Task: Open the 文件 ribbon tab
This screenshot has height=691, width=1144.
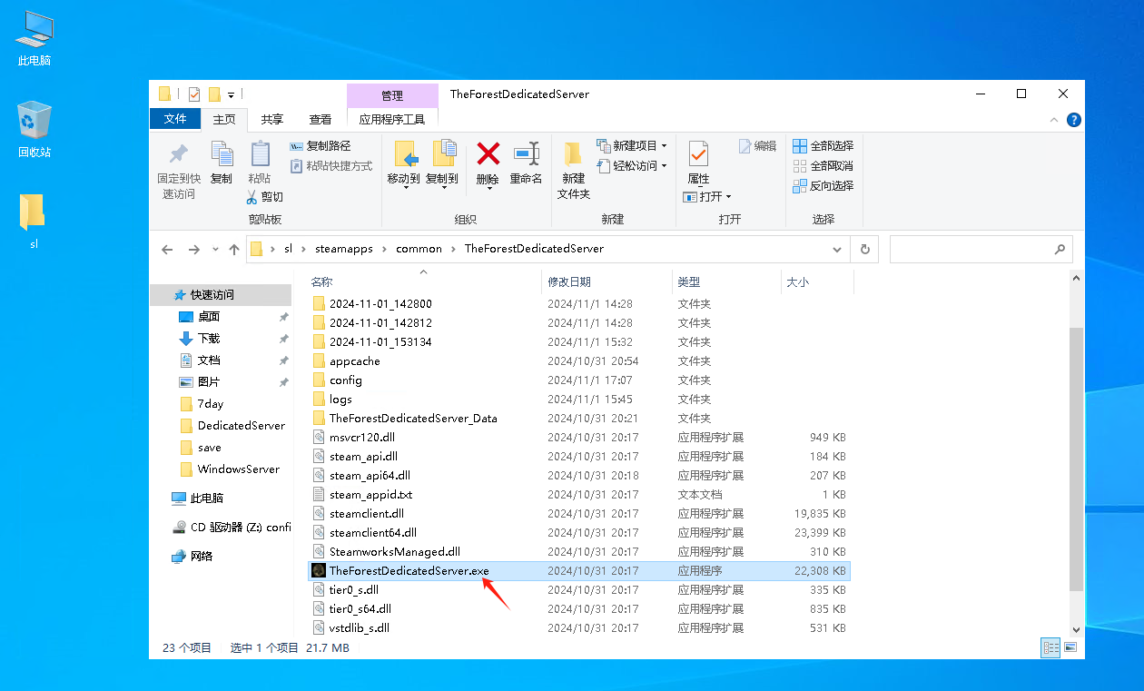Action: 175,119
